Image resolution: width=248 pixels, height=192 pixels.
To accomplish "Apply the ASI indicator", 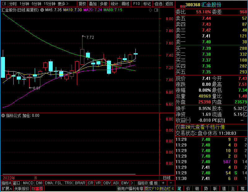I will (116, 183).
